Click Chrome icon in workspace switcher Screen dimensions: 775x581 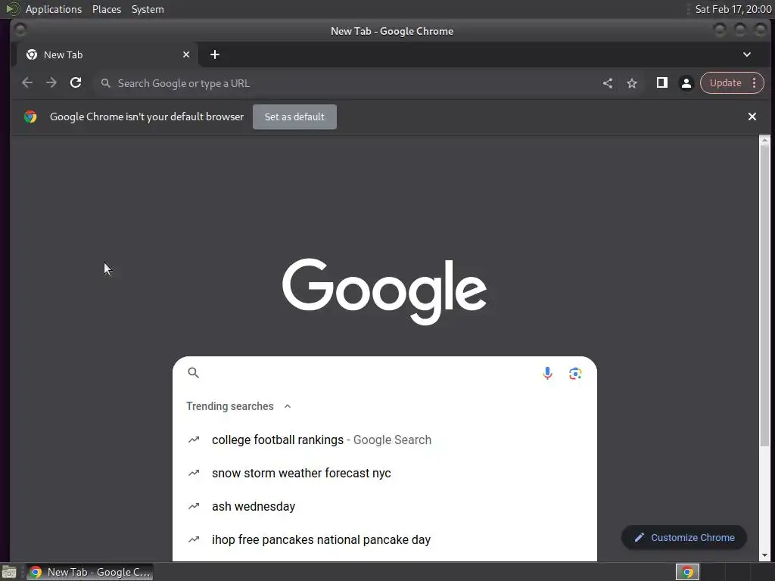tap(687, 572)
